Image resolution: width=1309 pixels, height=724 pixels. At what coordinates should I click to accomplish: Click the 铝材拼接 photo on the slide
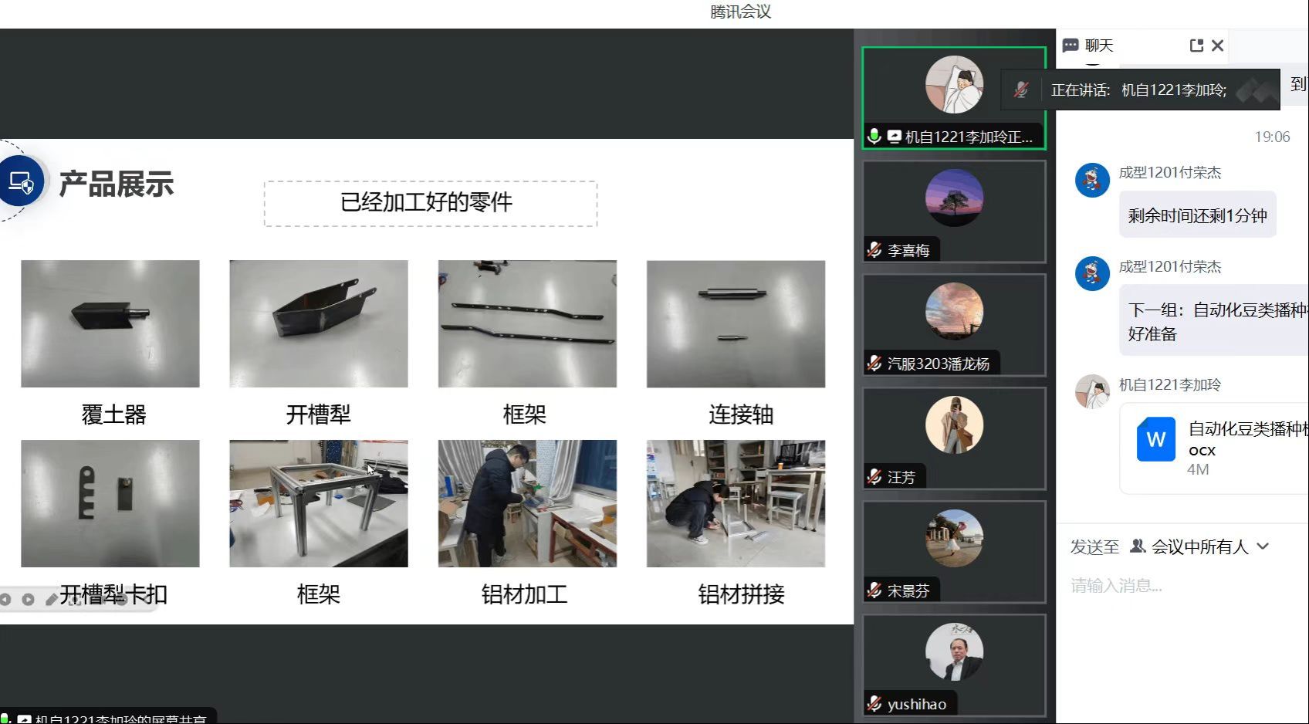tap(736, 503)
